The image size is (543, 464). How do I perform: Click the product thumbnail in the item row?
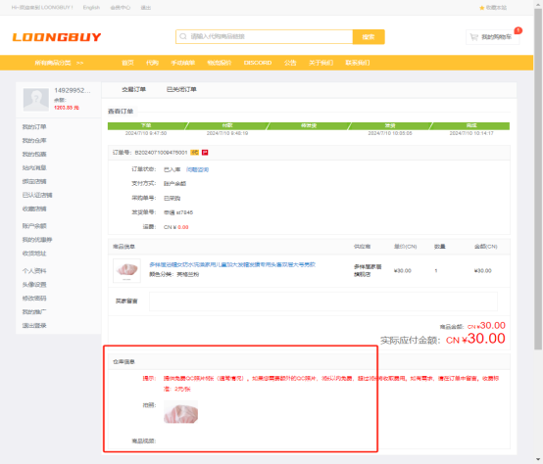click(126, 271)
